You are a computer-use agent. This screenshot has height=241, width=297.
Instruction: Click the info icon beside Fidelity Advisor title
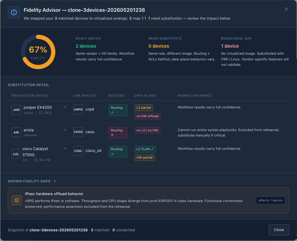14,12
